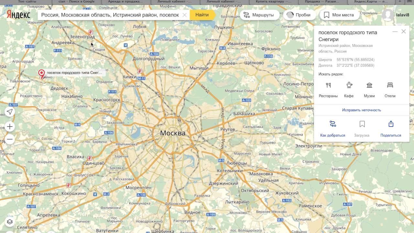Click the Люберцы label on map
This screenshot has width=414, height=233.
click(x=237, y=163)
